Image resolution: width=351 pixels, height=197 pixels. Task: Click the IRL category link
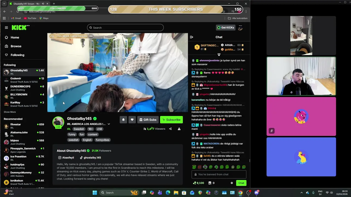69,129
